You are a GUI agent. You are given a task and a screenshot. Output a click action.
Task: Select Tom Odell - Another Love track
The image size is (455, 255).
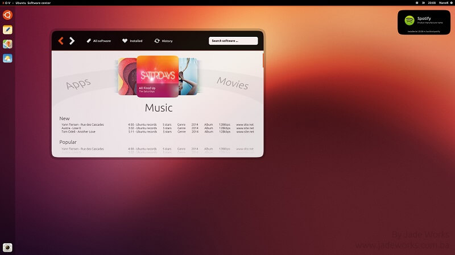(78, 131)
